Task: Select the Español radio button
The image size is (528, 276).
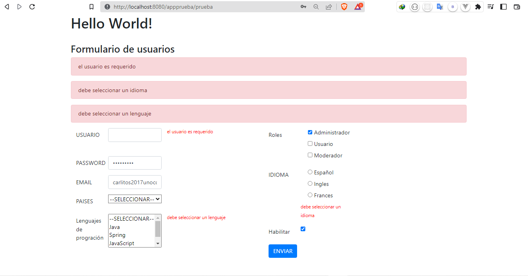Action: click(x=309, y=172)
